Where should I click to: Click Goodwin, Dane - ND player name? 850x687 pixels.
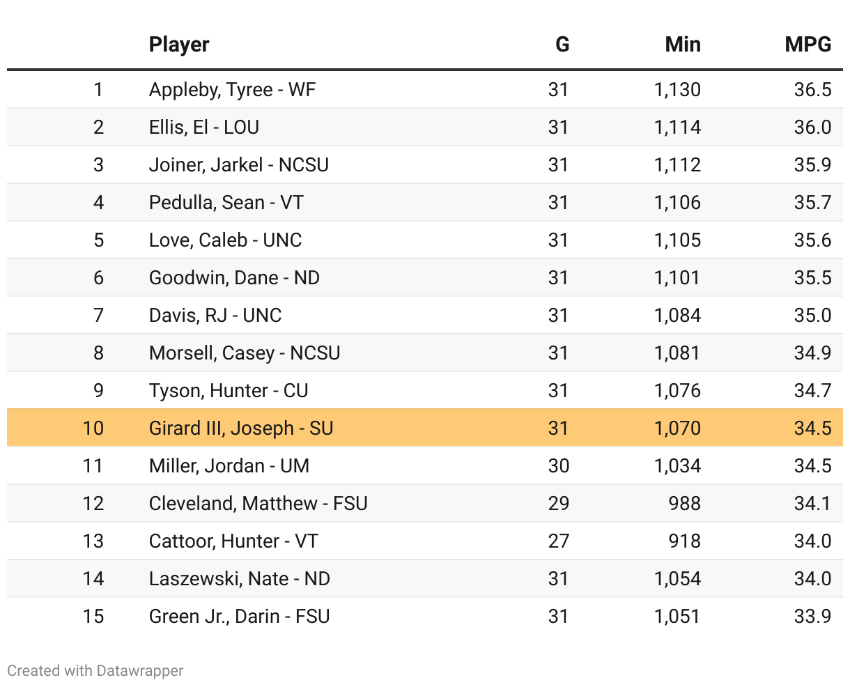(x=234, y=278)
